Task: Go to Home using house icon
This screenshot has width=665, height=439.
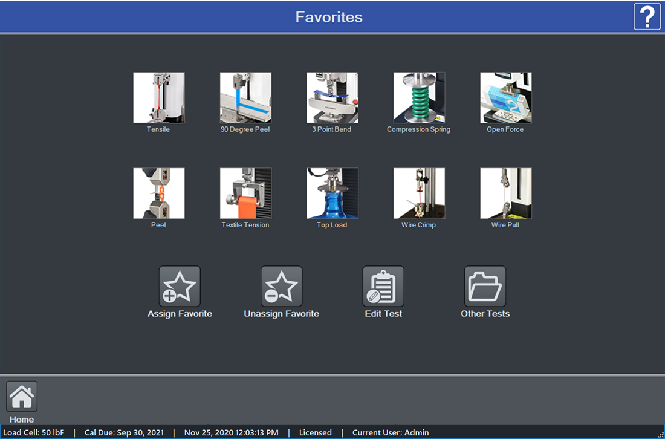Action: click(22, 397)
